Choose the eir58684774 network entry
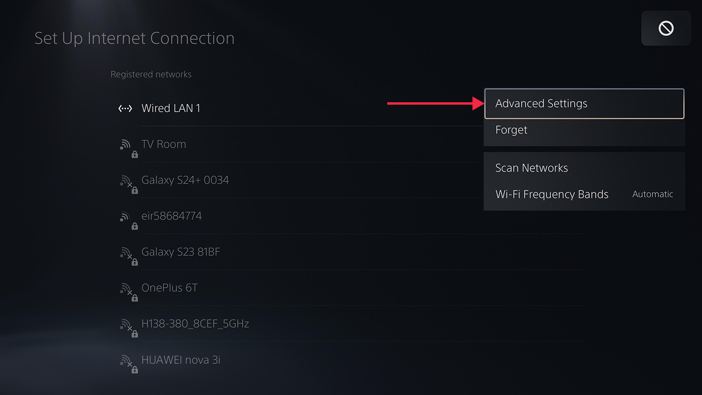702x395 pixels. [x=172, y=216]
